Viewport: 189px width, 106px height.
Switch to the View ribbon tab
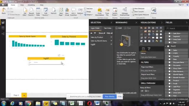tap(22, 5)
